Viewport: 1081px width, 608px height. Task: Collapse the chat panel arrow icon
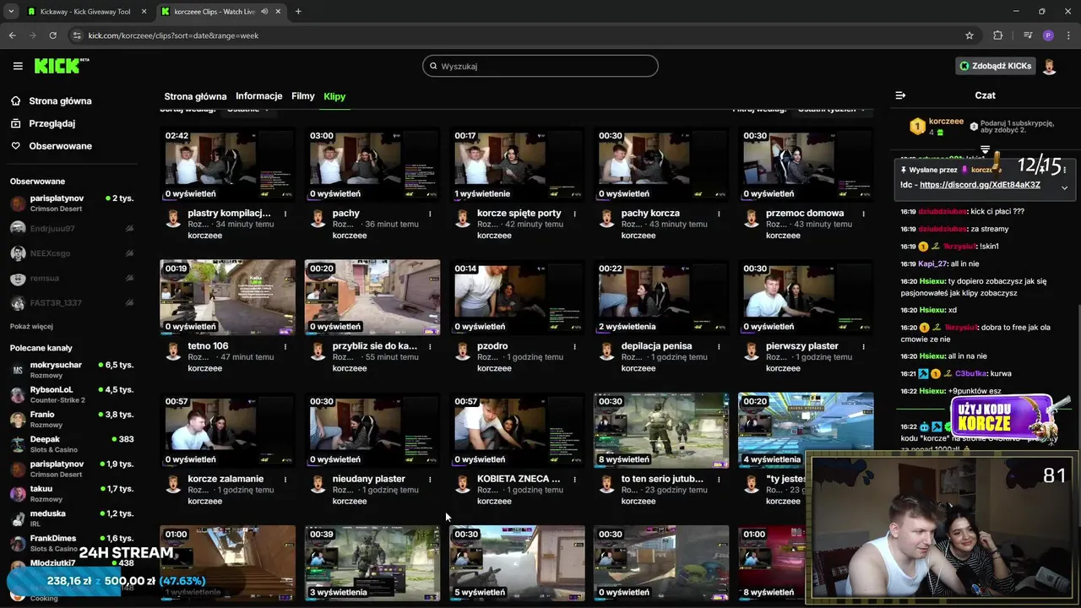coord(900,95)
